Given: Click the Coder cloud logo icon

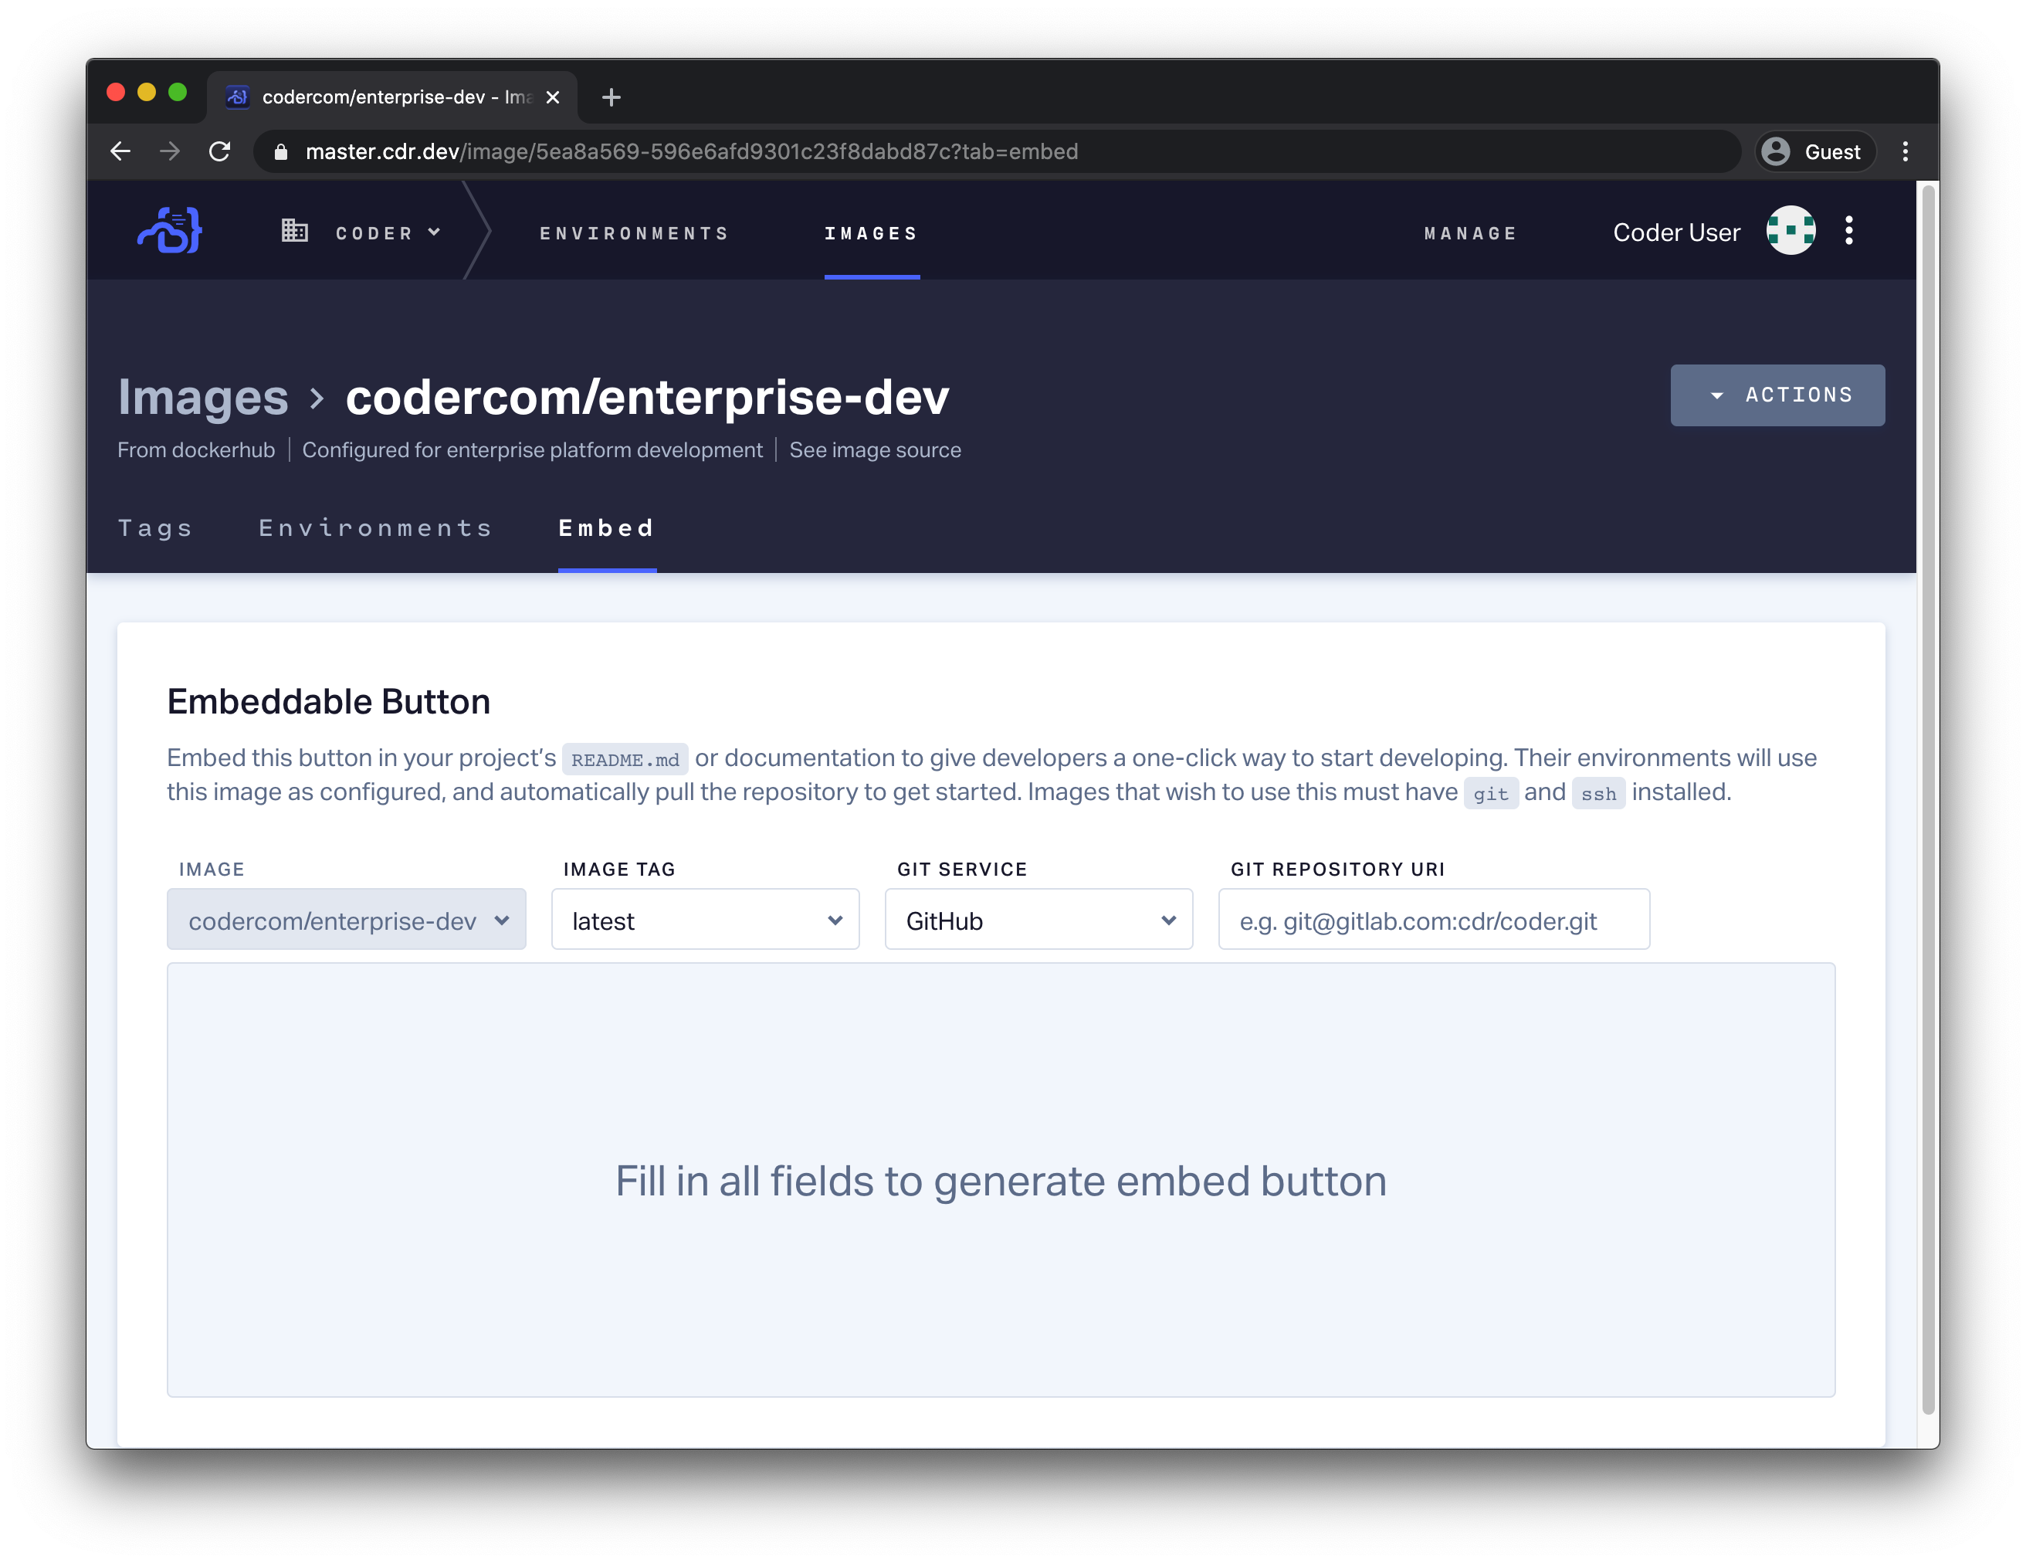Looking at the screenshot, I should [170, 231].
